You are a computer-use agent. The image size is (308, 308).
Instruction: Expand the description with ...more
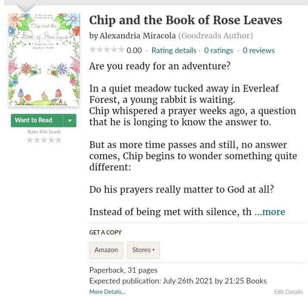coord(270,212)
